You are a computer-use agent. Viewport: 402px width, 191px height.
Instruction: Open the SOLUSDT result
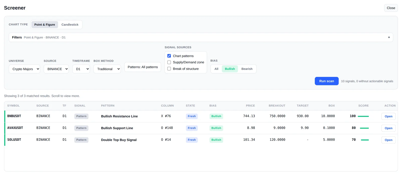[388, 140]
